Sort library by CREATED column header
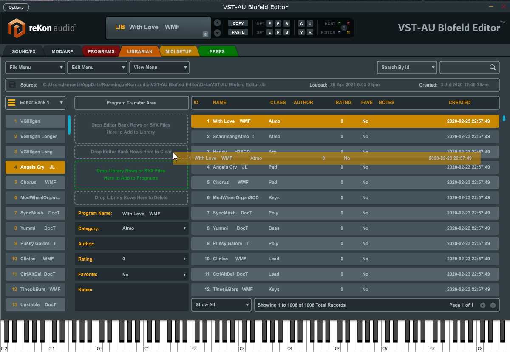Viewport: 510px width, 352px height. pyautogui.click(x=459, y=103)
